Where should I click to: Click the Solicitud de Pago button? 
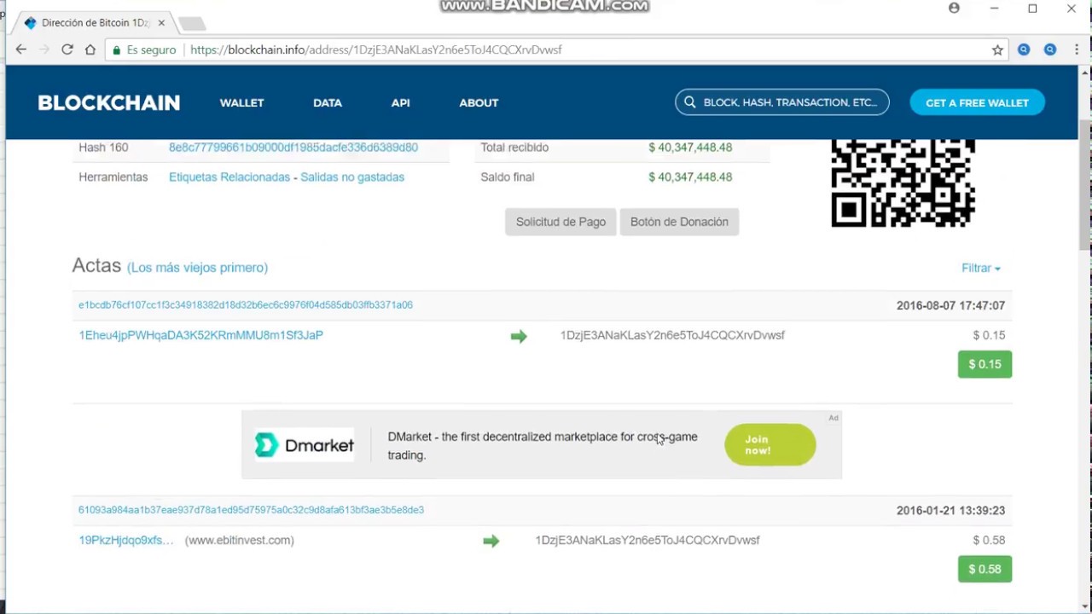coord(561,222)
